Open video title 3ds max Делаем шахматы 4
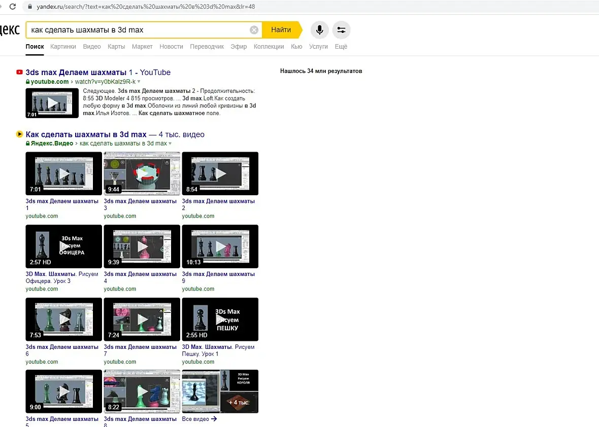Screen dimensions: 599x427 (140, 277)
